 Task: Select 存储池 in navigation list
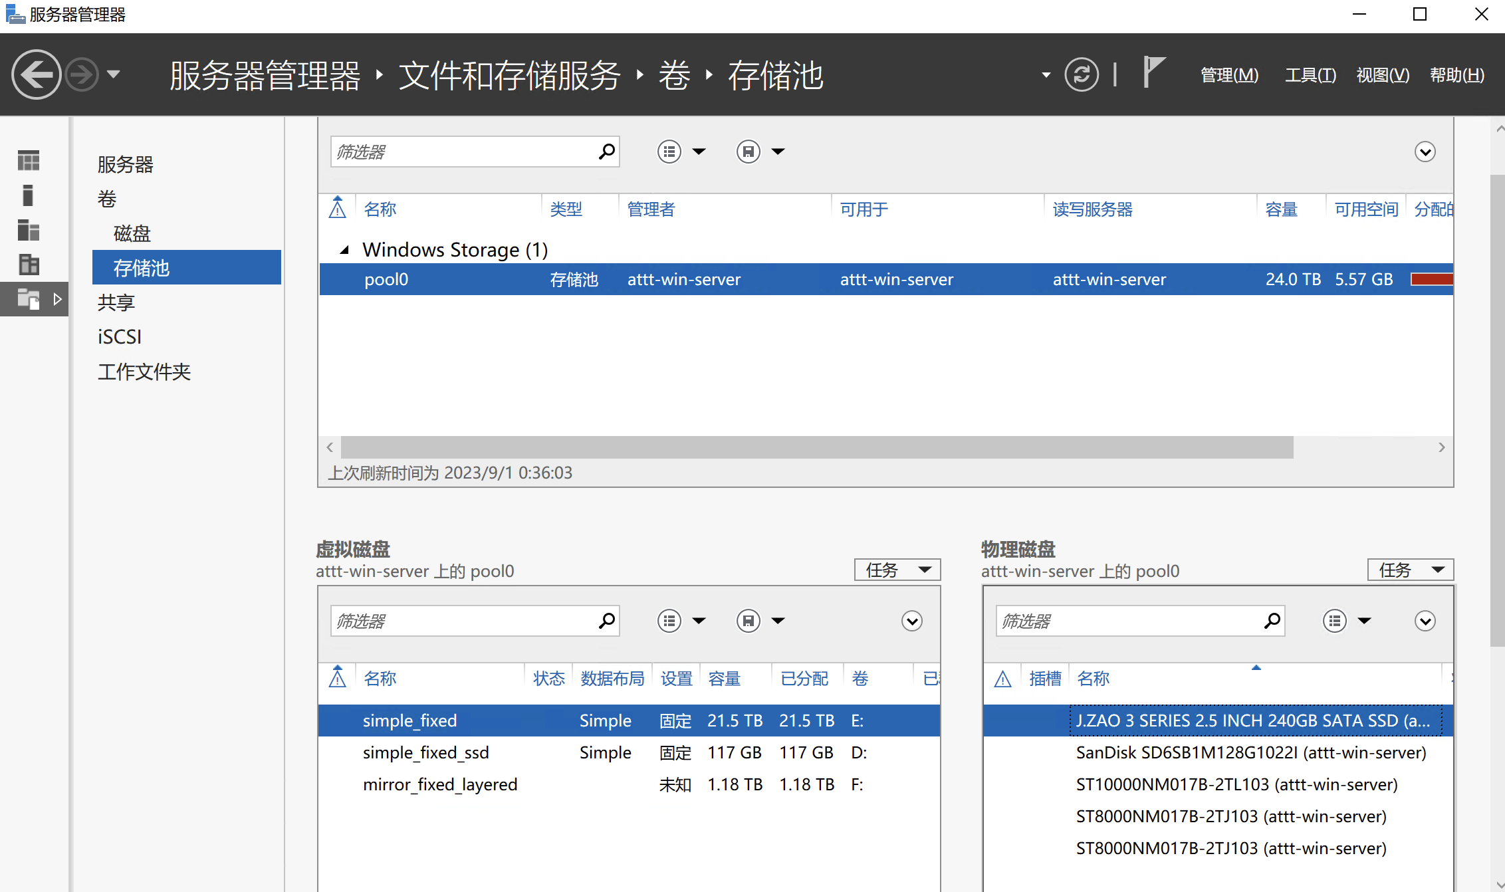pos(187,268)
